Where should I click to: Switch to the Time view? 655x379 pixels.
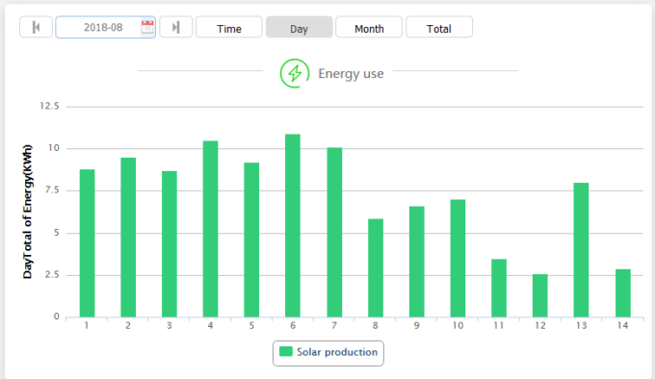[229, 28]
